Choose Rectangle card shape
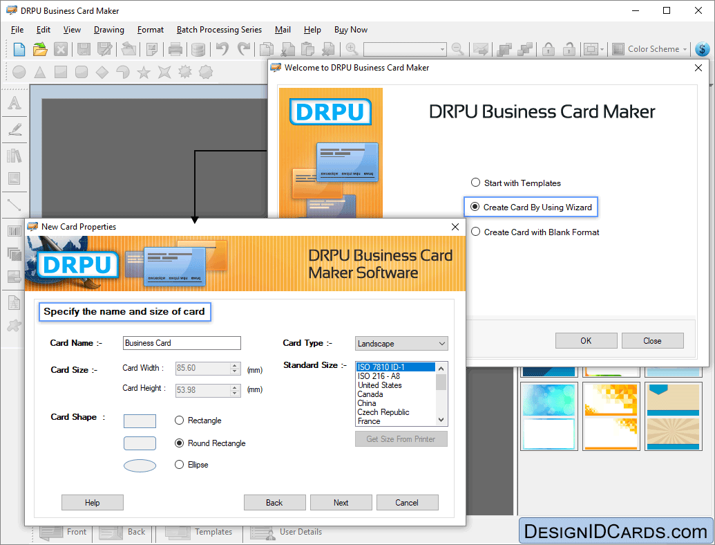 [198, 421]
